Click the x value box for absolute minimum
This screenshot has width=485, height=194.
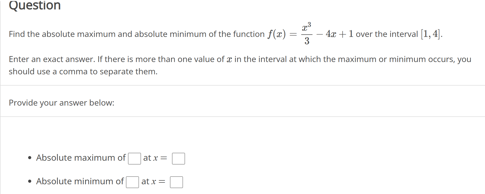[177, 182]
